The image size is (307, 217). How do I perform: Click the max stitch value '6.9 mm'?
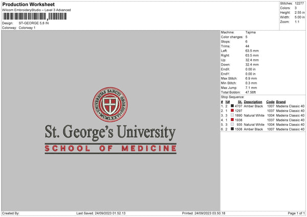point(251,78)
